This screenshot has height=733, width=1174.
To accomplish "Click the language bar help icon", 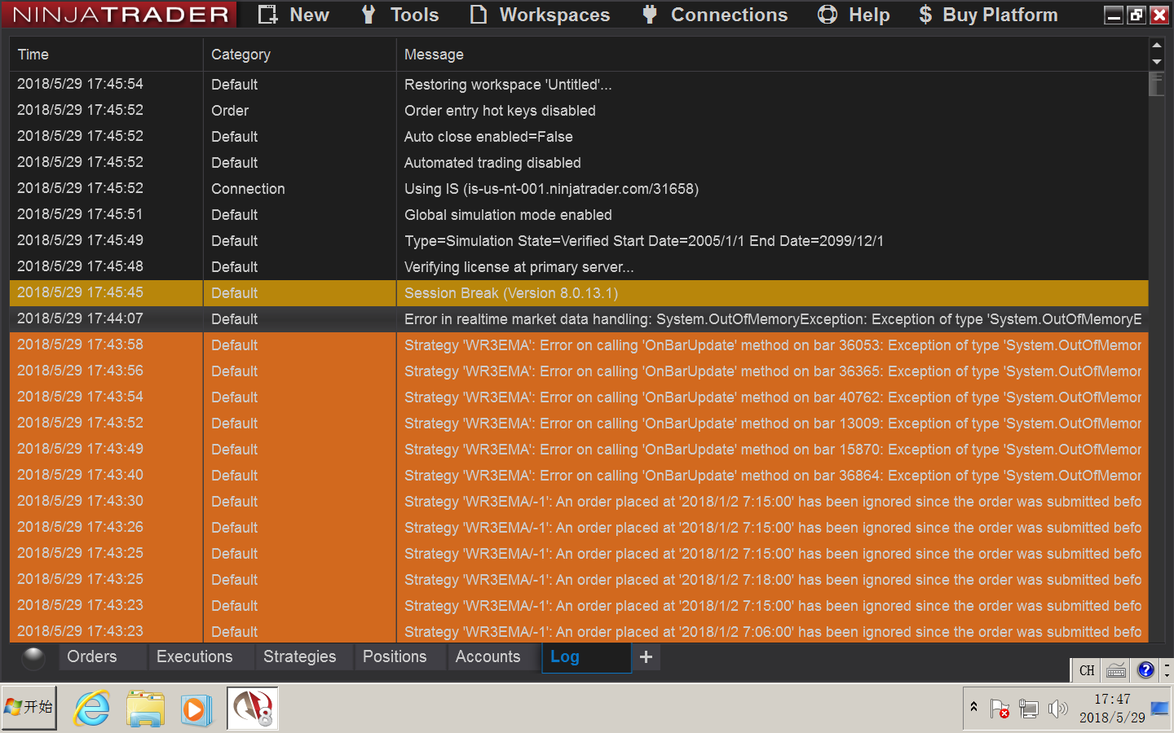I will point(1145,670).
